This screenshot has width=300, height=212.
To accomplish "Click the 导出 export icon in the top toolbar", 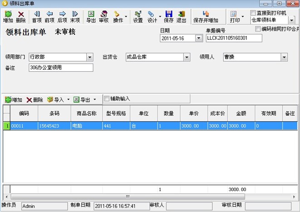I will coord(91,17).
